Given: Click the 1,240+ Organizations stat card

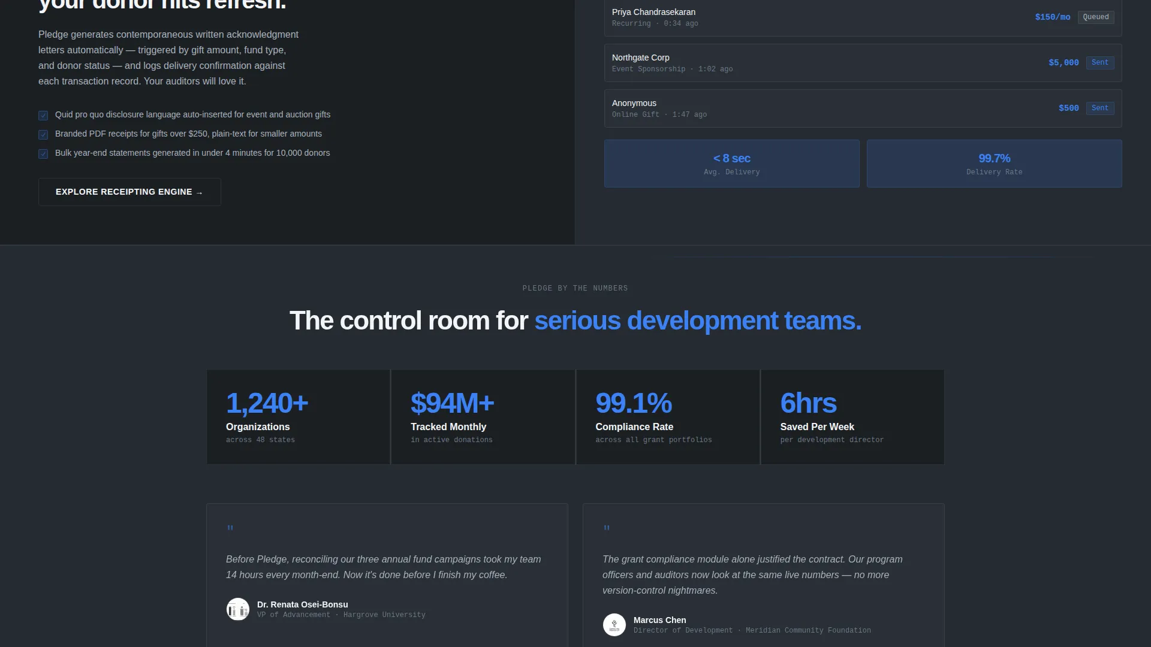Looking at the screenshot, I should pyautogui.click(x=299, y=417).
